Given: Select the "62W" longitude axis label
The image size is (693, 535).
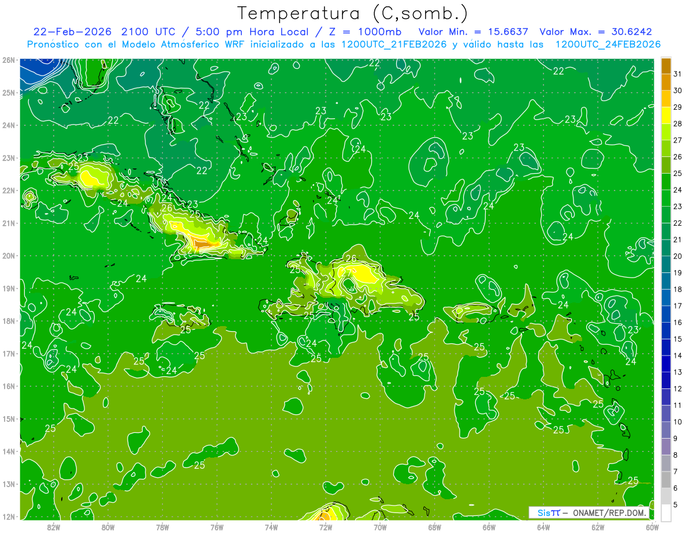Looking at the screenshot, I should 598,527.
